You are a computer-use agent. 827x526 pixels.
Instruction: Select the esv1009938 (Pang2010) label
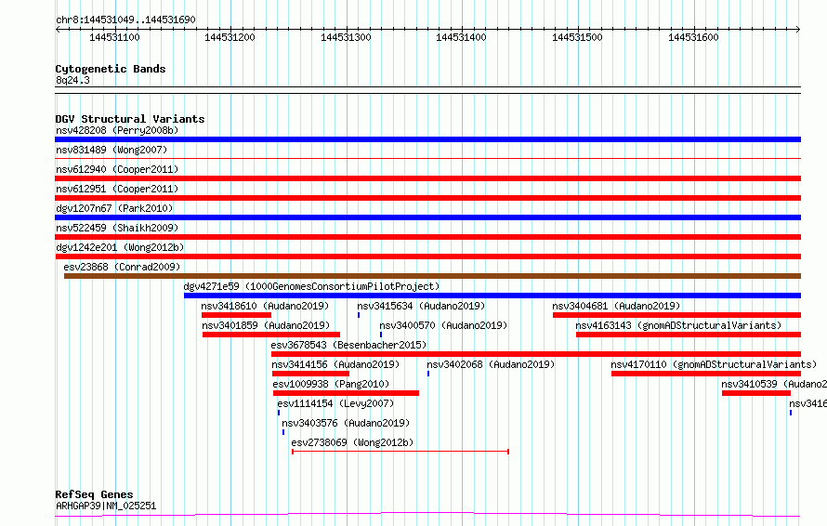[x=331, y=384]
